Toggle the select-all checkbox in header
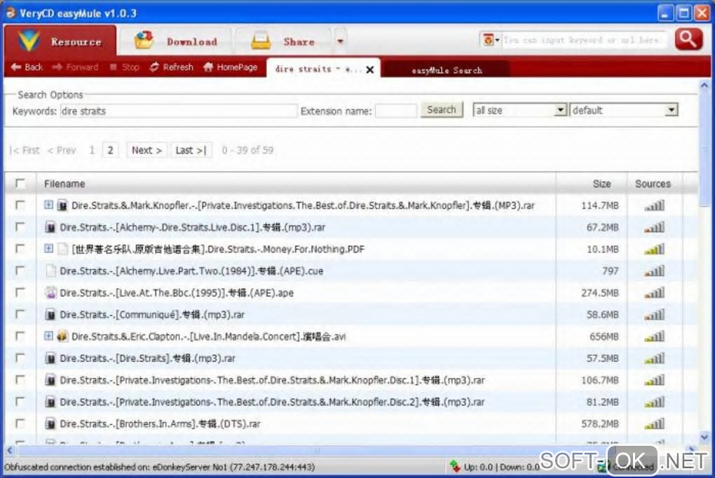The width and height of the screenshot is (715, 478). pos(20,183)
